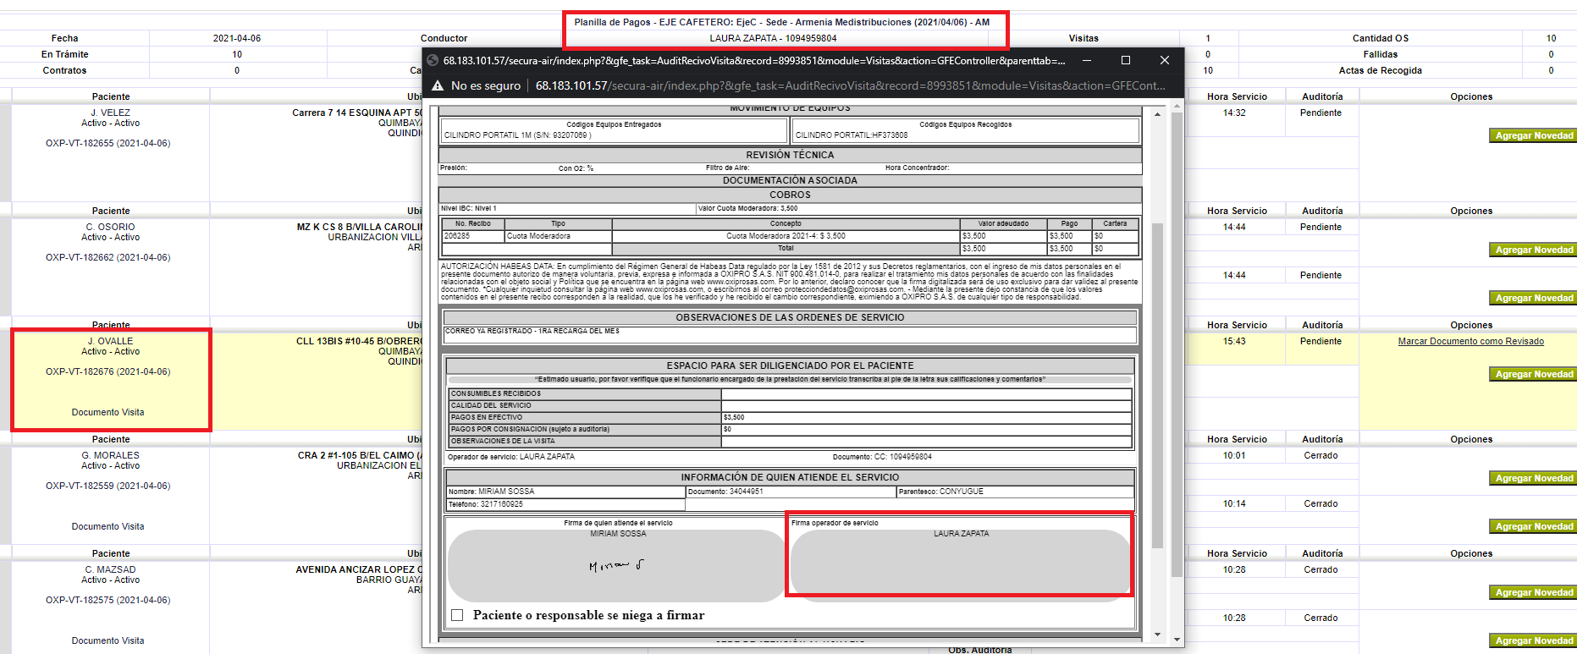Click 'CILINDRO PORTATIL 1M (S/N: 93207069)' delivered equipment
The image size is (1577, 654).
(x=518, y=135)
